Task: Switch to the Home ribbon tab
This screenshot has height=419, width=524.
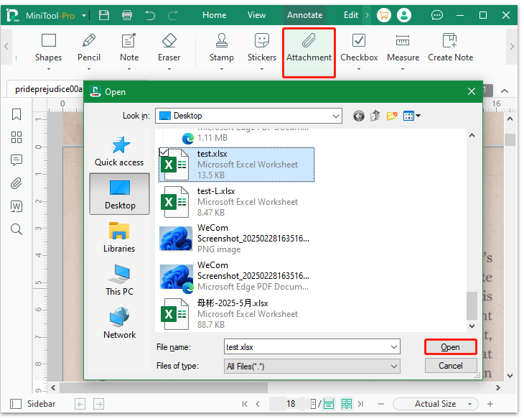Action: (214, 15)
